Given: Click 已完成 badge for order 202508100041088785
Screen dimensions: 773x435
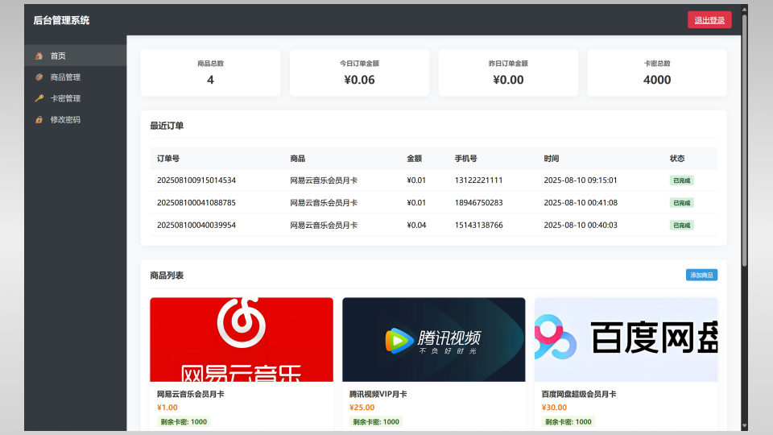Looking at the screenshot, I should [x=681, y=203].
